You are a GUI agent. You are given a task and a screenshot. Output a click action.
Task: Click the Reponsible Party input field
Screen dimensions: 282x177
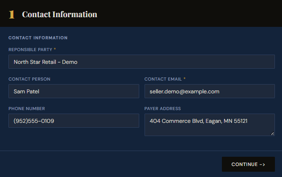click(x=141, y=62)
